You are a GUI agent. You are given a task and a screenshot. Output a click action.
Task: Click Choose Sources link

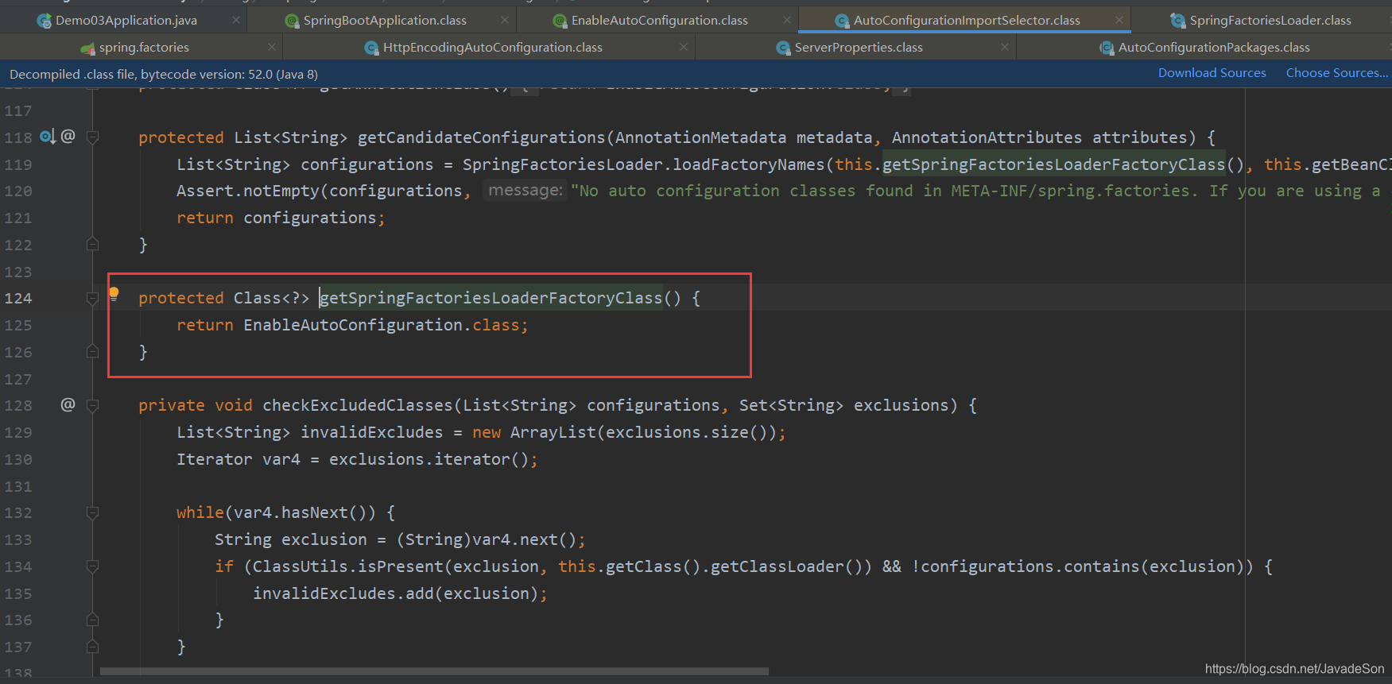pyautogui.click(x=1337, y=73)
